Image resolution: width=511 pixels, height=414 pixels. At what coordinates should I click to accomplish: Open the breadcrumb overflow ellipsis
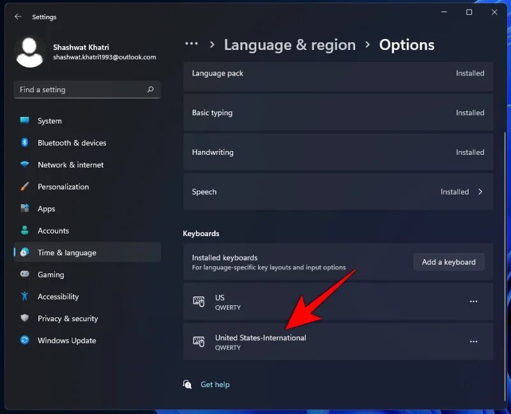point(192,44)
